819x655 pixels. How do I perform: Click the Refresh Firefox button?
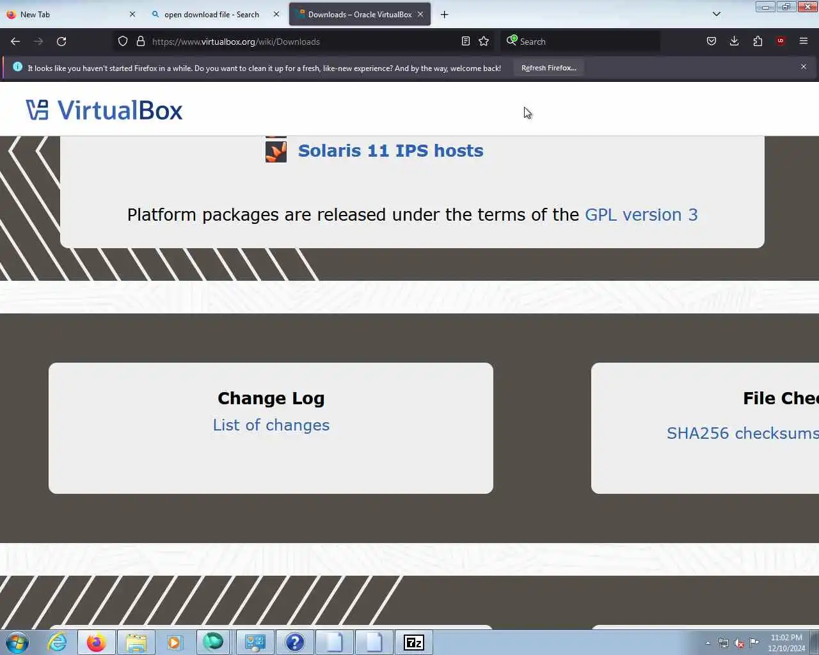click(548, 68)
